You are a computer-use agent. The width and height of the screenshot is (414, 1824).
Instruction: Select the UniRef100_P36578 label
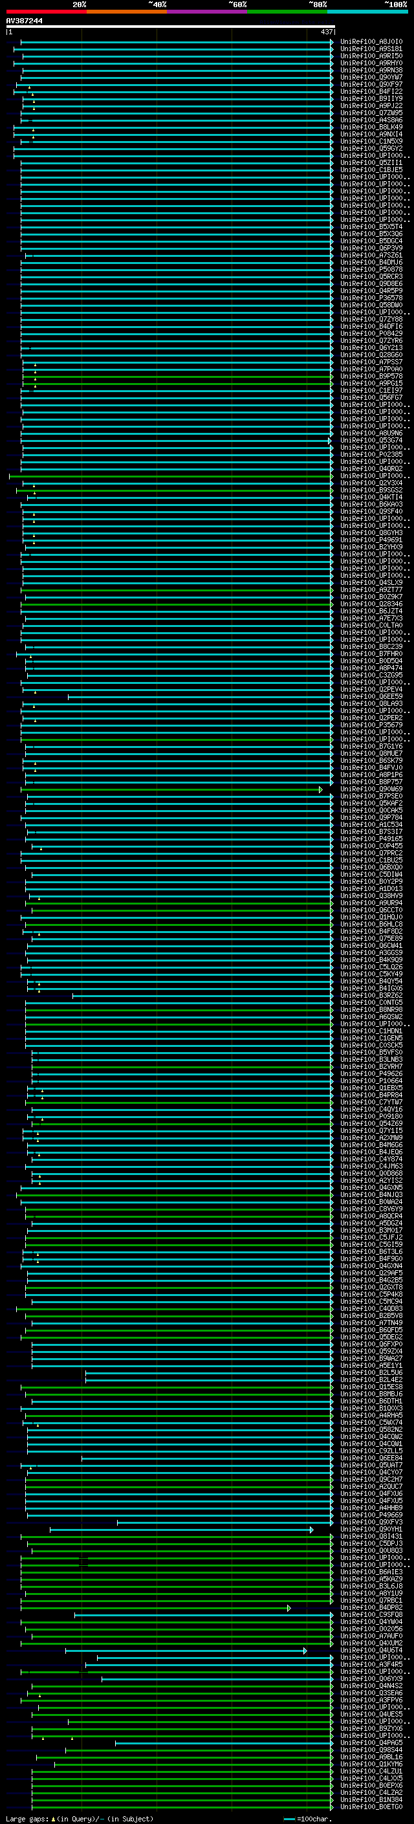click(371, 298)
